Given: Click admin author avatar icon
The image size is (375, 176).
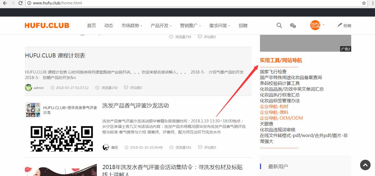Looking at the screenshot, I should pyautogui.click(x=28, y=88).
